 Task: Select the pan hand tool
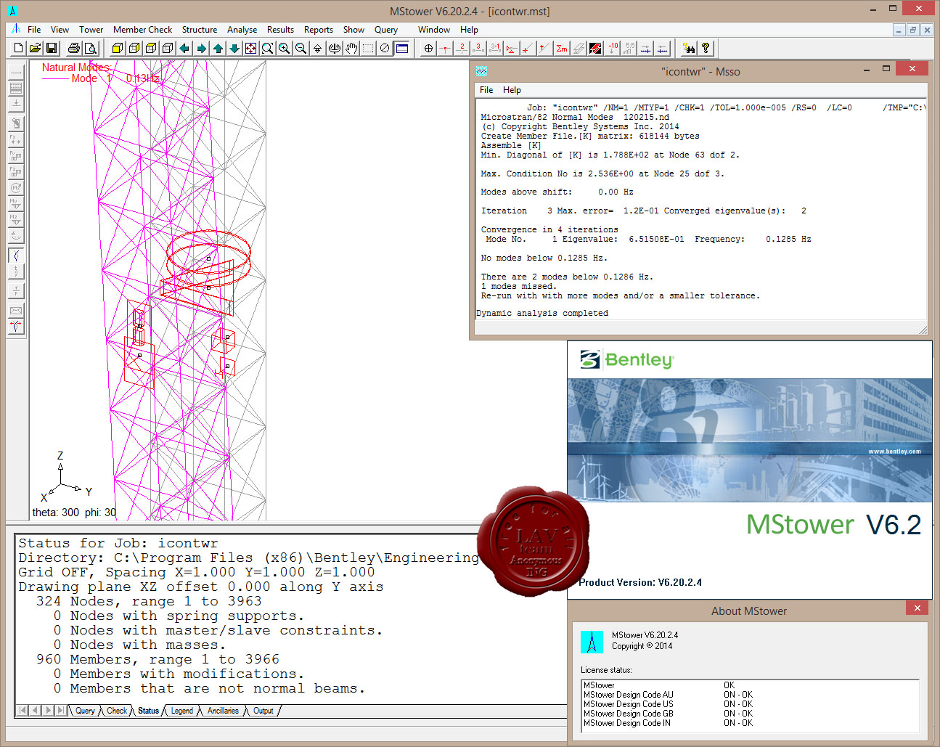(351, 48)
